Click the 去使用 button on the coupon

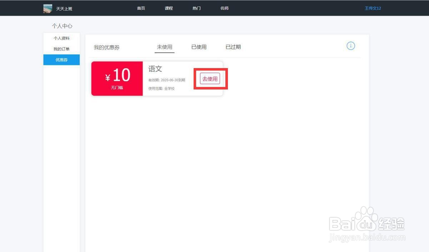(x=210, y=78)
